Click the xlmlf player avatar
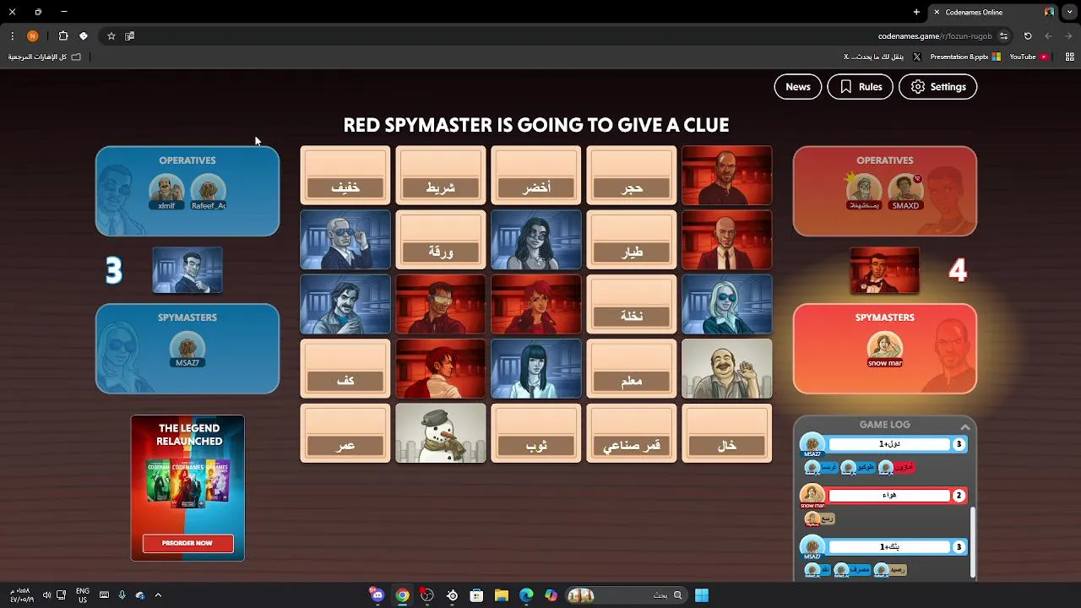This screenshot has height=608, width=1081. pos(166,192)
